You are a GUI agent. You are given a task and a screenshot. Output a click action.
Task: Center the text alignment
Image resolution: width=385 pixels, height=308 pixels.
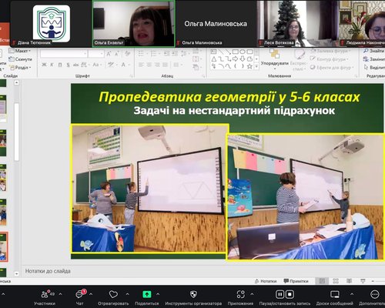point(149,65)
